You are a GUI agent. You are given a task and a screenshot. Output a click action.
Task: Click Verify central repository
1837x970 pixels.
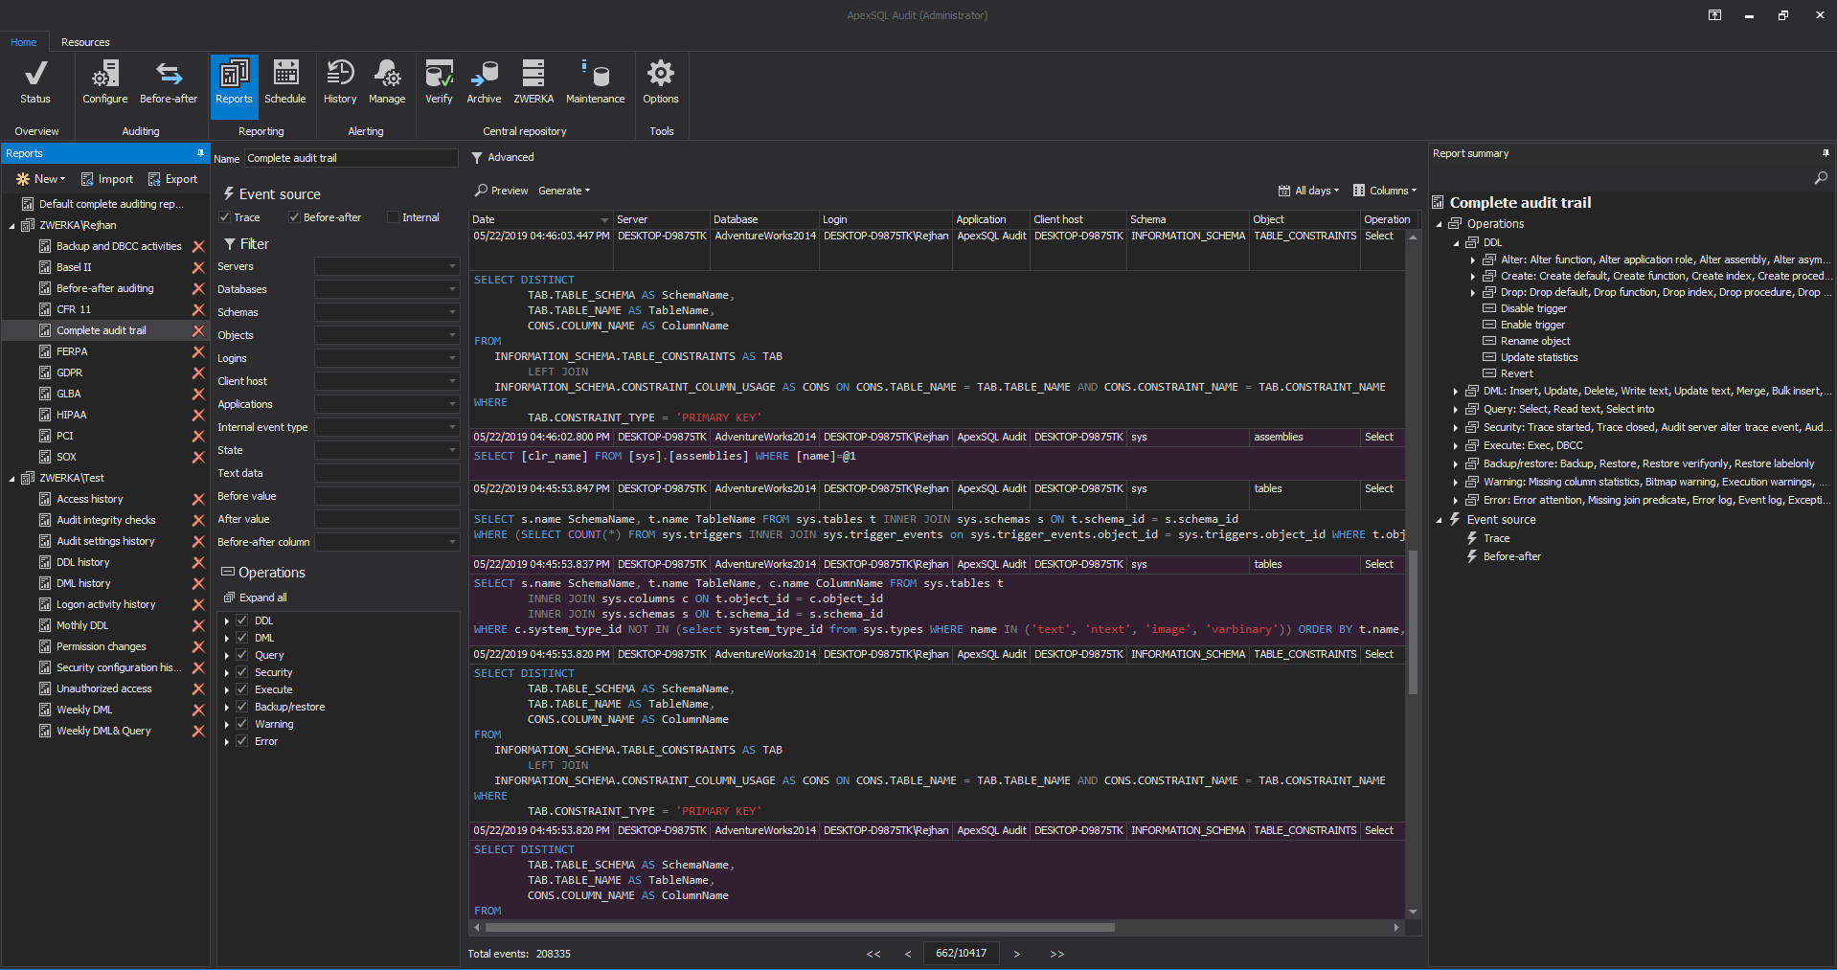click(x=439, y=82)
